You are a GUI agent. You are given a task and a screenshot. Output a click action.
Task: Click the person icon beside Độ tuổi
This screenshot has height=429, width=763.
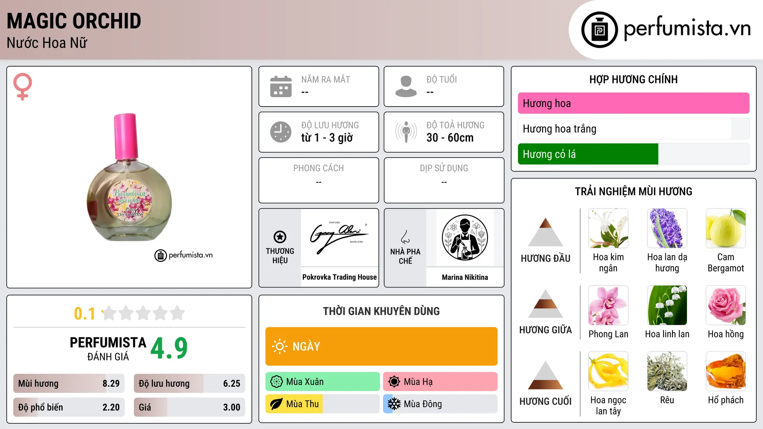click(x=406, y=86)
